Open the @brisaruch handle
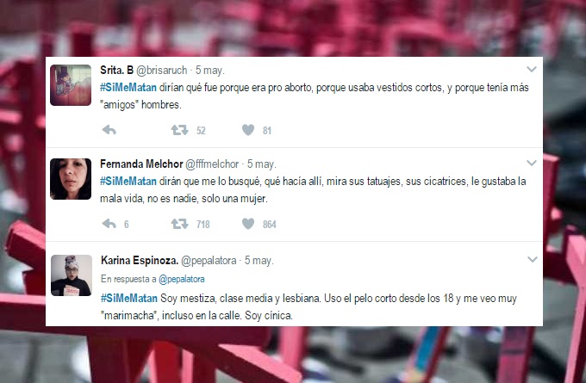Screen dimensions: 586x383 click(161, 71)
